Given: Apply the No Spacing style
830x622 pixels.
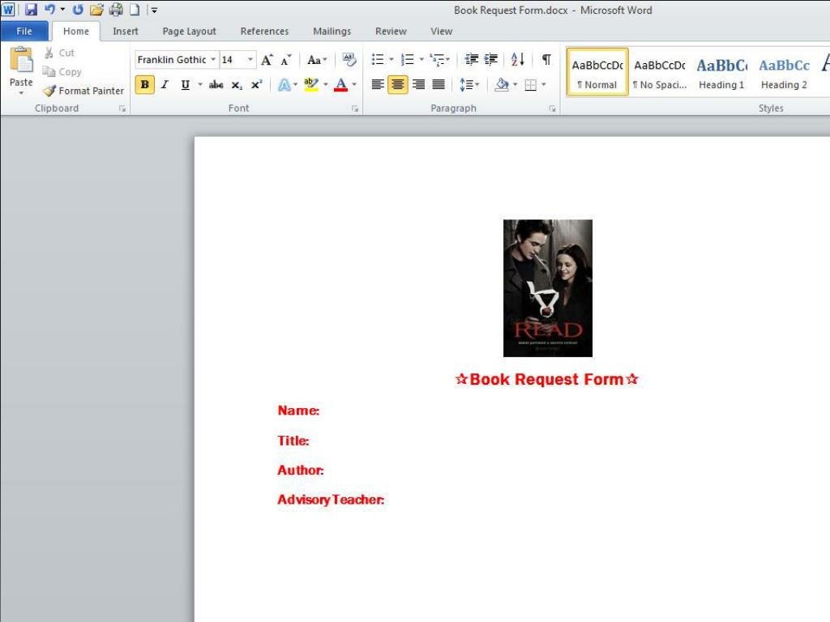Looking at the screenshot, I should click(660, 72).
